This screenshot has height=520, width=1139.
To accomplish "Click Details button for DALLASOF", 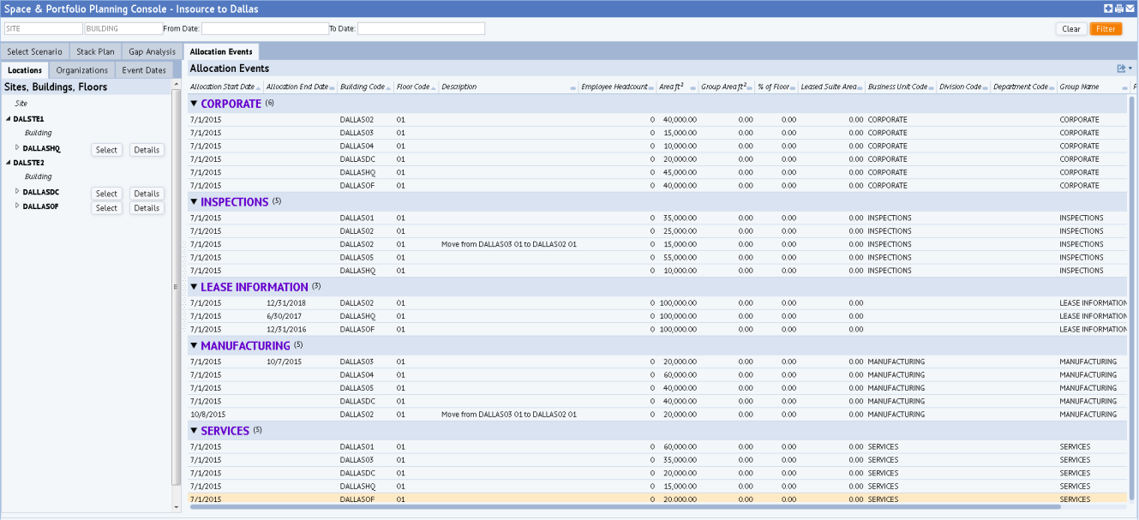I will (x=147, y=208).
